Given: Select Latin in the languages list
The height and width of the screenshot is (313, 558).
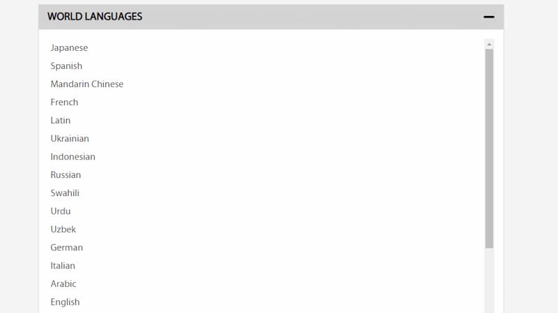Looking at the screenshot, I should coord(60,120).
